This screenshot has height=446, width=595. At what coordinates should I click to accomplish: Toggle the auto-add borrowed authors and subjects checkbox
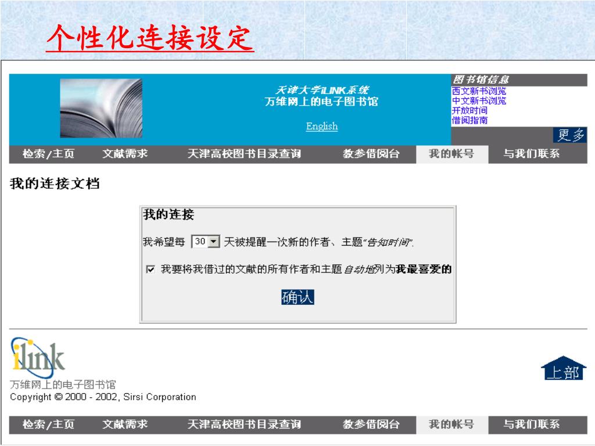(x=150, y=269)
